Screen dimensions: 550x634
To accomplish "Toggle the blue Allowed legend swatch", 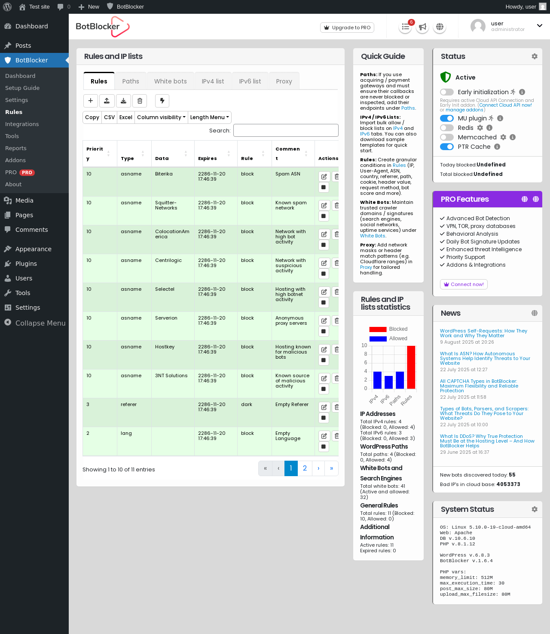I will coord(378,339).
